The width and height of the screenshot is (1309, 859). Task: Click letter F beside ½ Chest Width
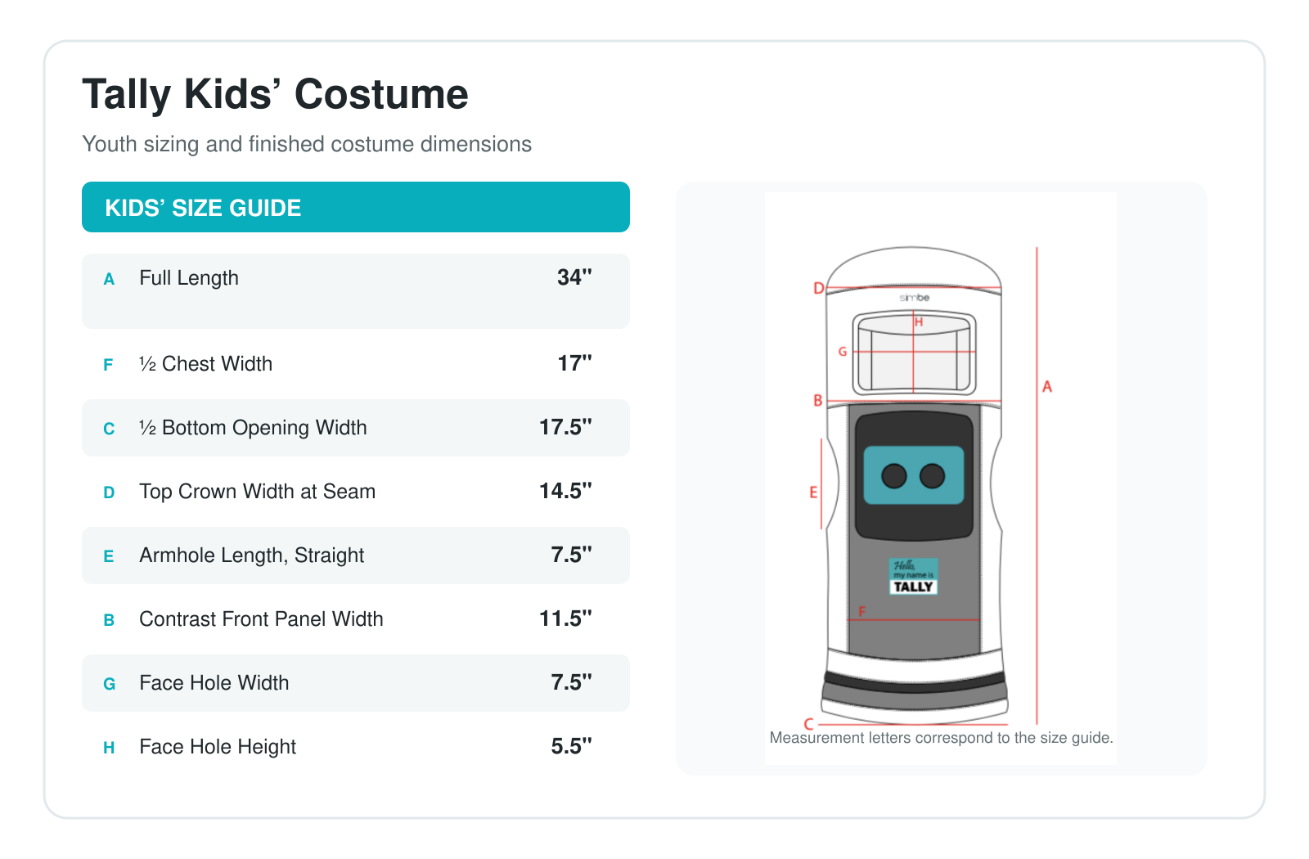tap(108, 365)
